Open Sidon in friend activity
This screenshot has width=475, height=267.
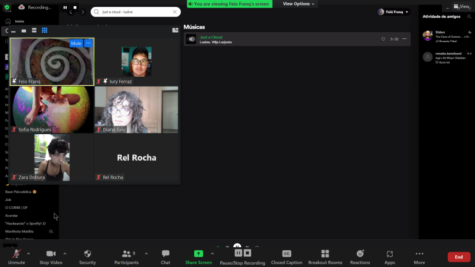(447, 36)
